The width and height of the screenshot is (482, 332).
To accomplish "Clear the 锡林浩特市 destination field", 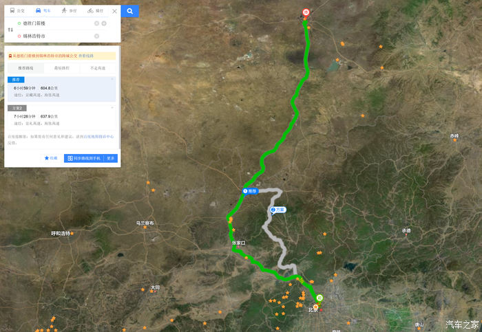I will coord(96,36).
